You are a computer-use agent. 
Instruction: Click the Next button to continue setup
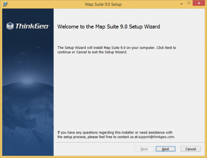point(166,149)
